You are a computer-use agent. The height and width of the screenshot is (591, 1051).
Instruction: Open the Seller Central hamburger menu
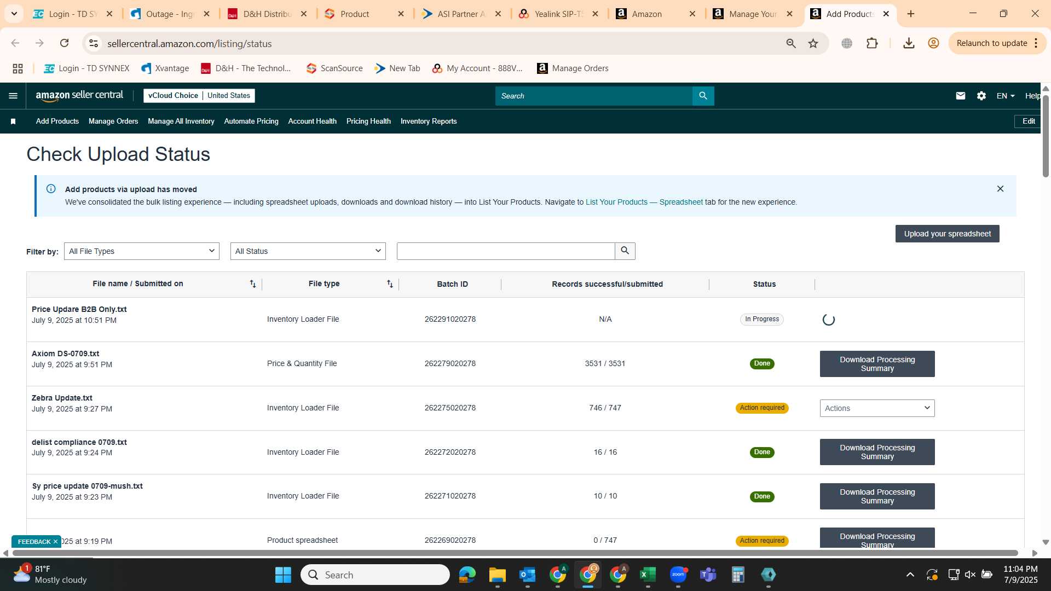13,96
